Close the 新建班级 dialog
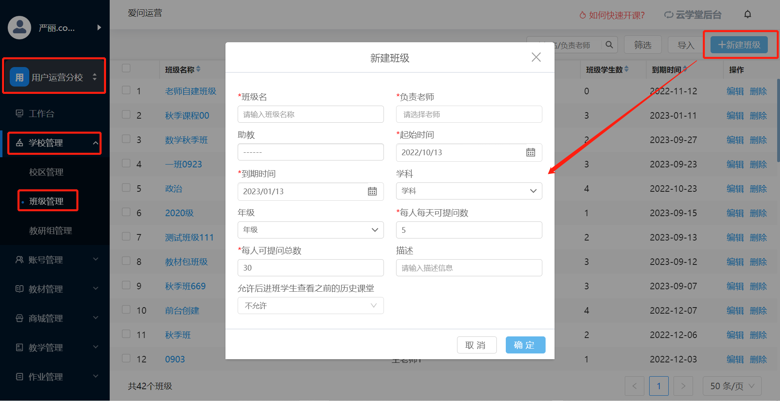Screen dimensions: 780x401 (x=536, y=57)
